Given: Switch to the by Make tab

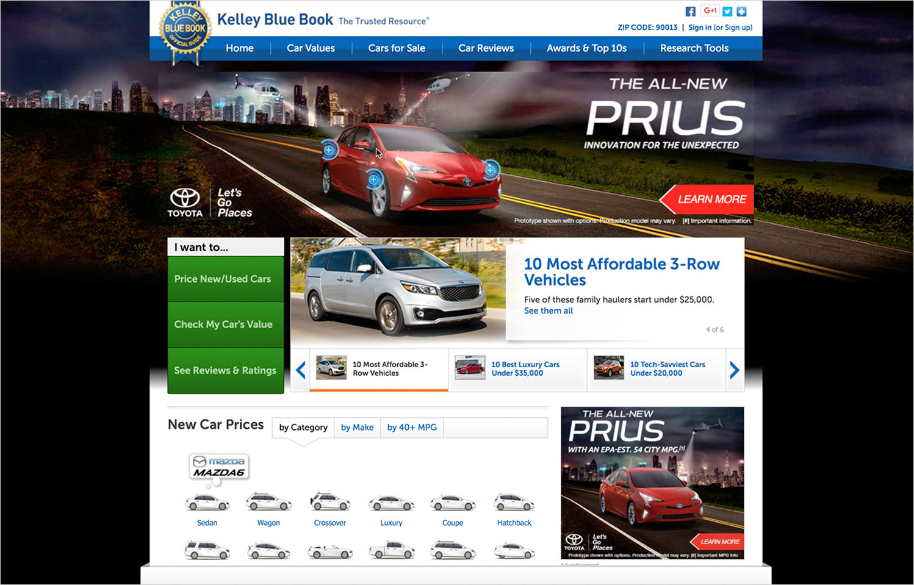Looking at the screenshot, I should tap(358, 428).
